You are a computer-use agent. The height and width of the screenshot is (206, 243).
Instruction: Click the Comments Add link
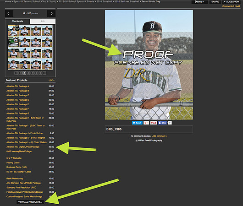tap(238, 6)
